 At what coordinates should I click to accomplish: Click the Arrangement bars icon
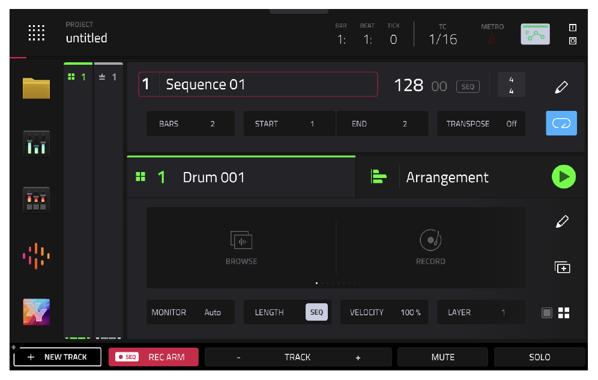(x=378, y=177)
